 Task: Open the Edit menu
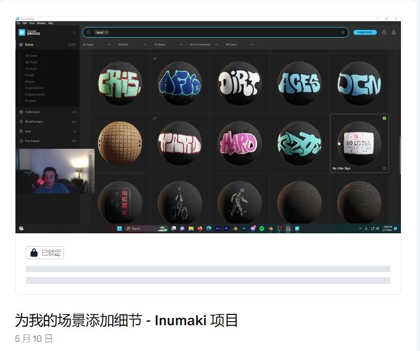(x=25, y=23)
